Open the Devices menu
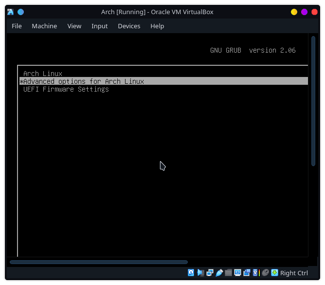Image resolution: width=325 pixels, height=285 pixels. pyautogui.click(x=129, y=26)
